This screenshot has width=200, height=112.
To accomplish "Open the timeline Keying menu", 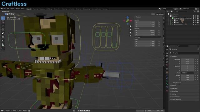I will coord(15,111).
